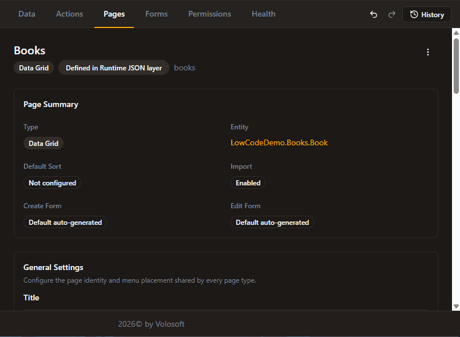Click the 'Title' field label

31,298
